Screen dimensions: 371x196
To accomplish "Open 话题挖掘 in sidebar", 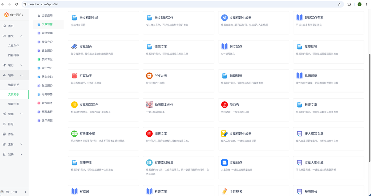I will [14, 104].
